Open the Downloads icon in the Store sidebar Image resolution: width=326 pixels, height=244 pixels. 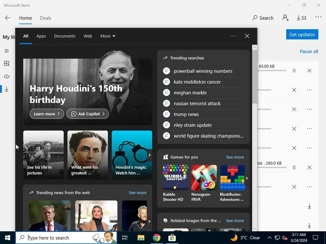[7, 89]
